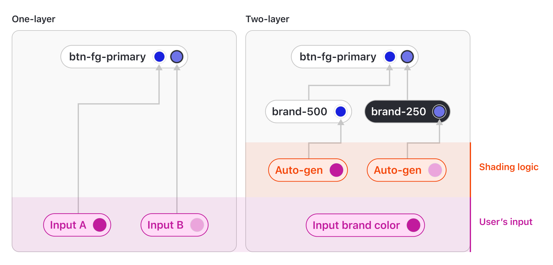Select the Input brand color label text
The width and height of the screenshot is (553, 265).
pyautogui.click(x=356, y=225)
